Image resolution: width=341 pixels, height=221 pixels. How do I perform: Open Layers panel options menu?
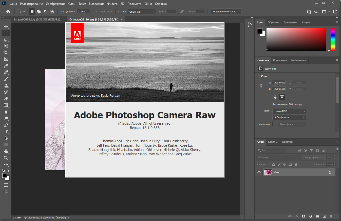pos(337,142)
